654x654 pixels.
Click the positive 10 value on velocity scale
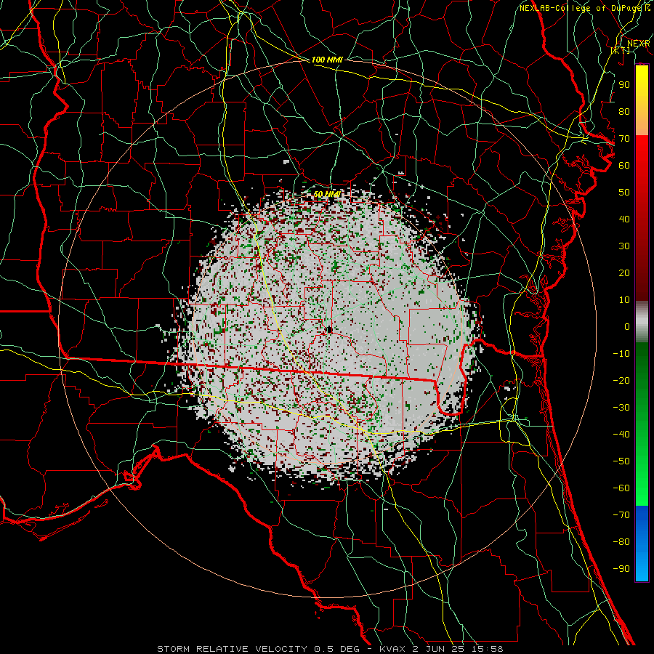coord(624,300)
